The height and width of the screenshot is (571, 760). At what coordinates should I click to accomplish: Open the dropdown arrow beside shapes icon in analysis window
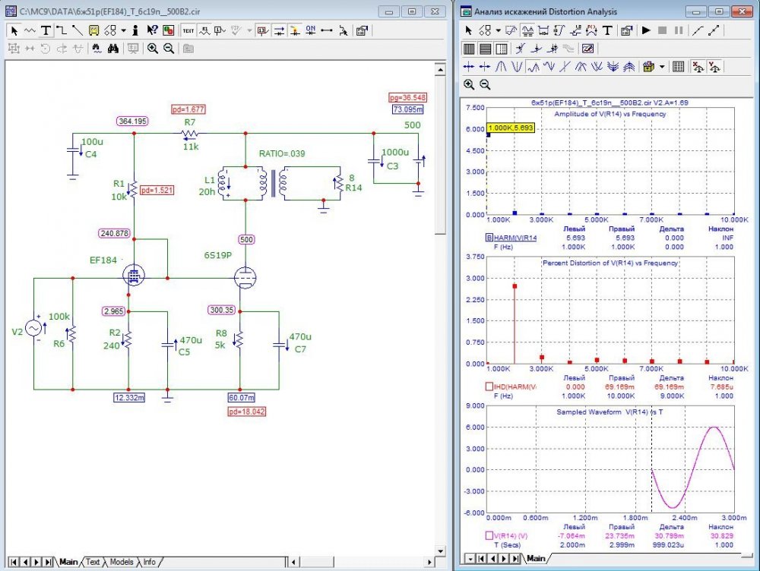498,31
